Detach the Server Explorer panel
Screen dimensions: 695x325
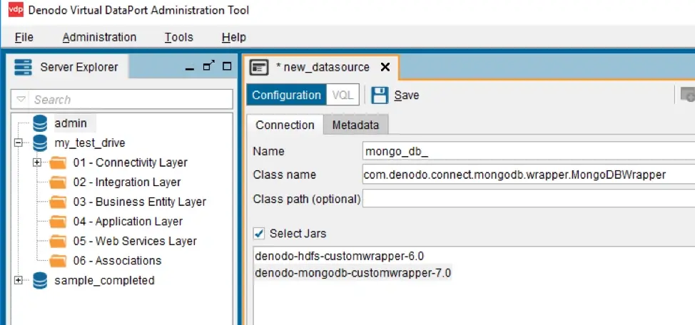pyautogui.click(x=208, y=66)
